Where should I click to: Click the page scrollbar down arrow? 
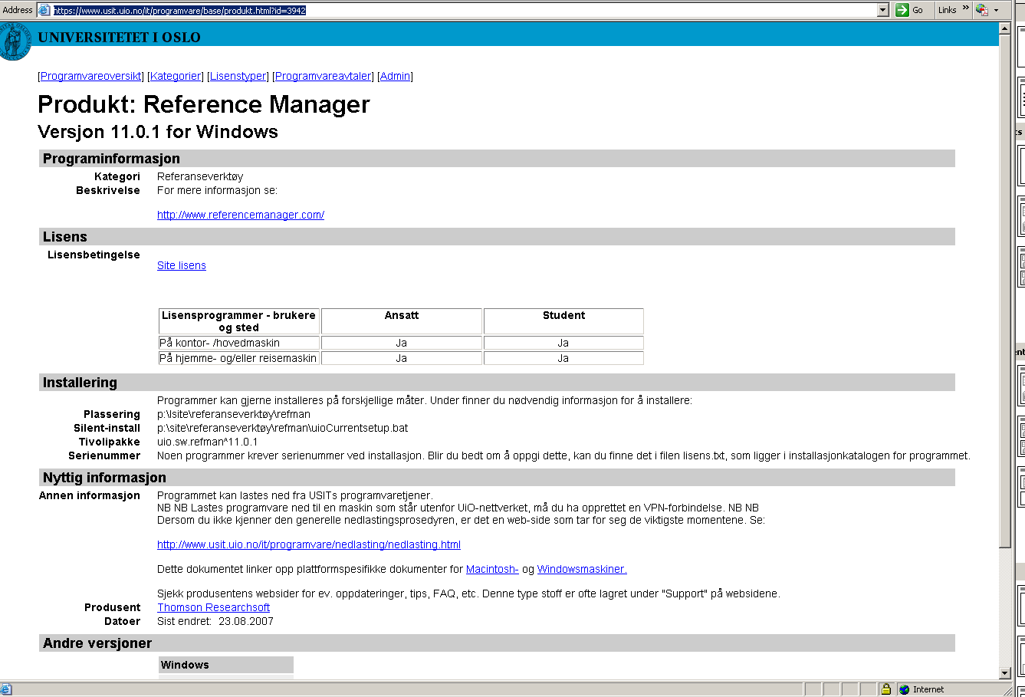(x=1005, y=673)
